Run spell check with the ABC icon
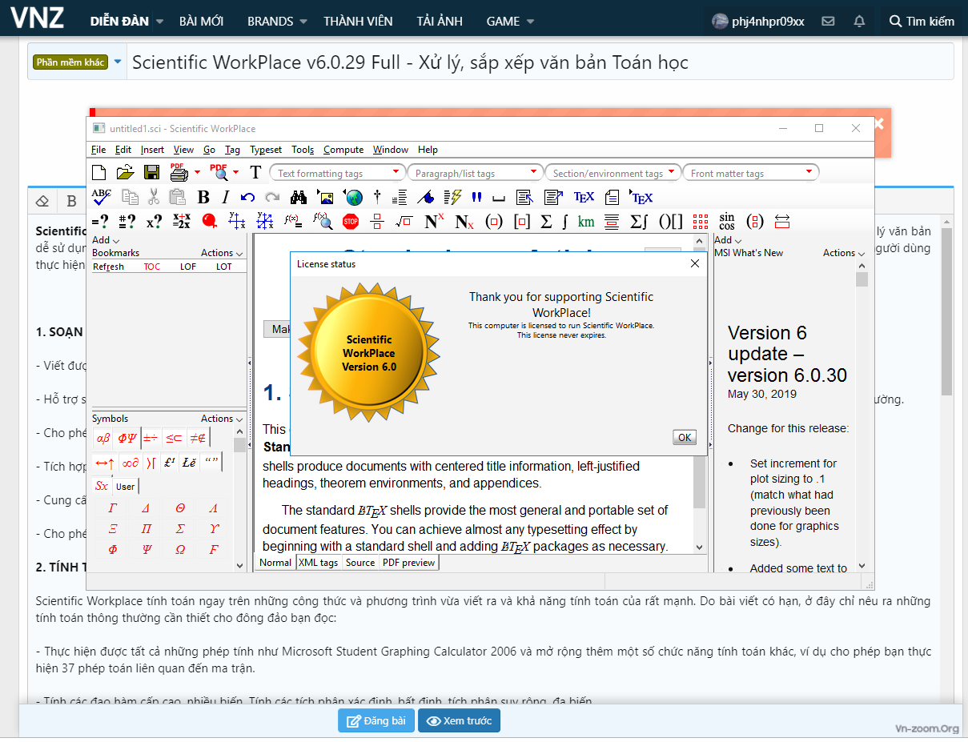 tap(102, 196)
